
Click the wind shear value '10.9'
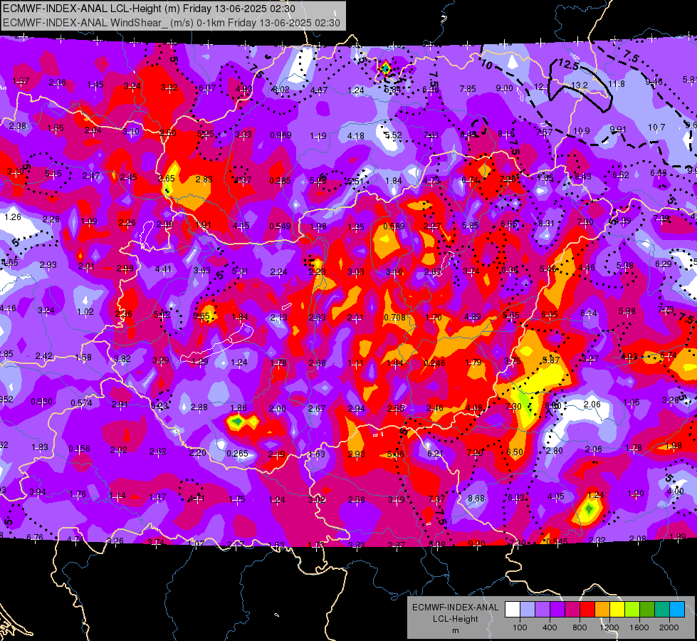click(582, 131)
